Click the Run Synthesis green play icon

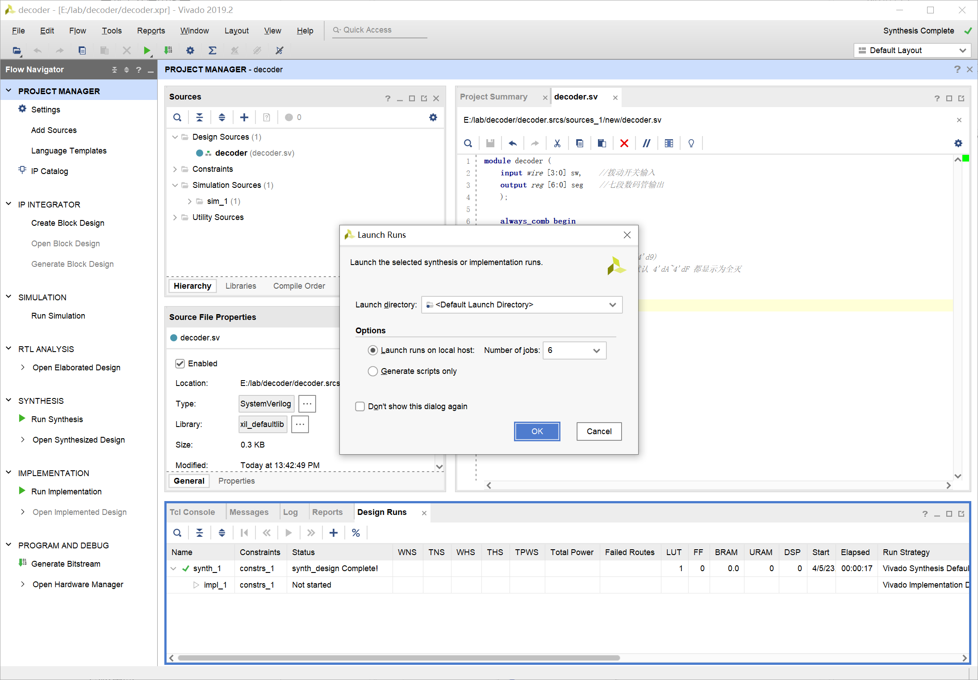point(22,419)
